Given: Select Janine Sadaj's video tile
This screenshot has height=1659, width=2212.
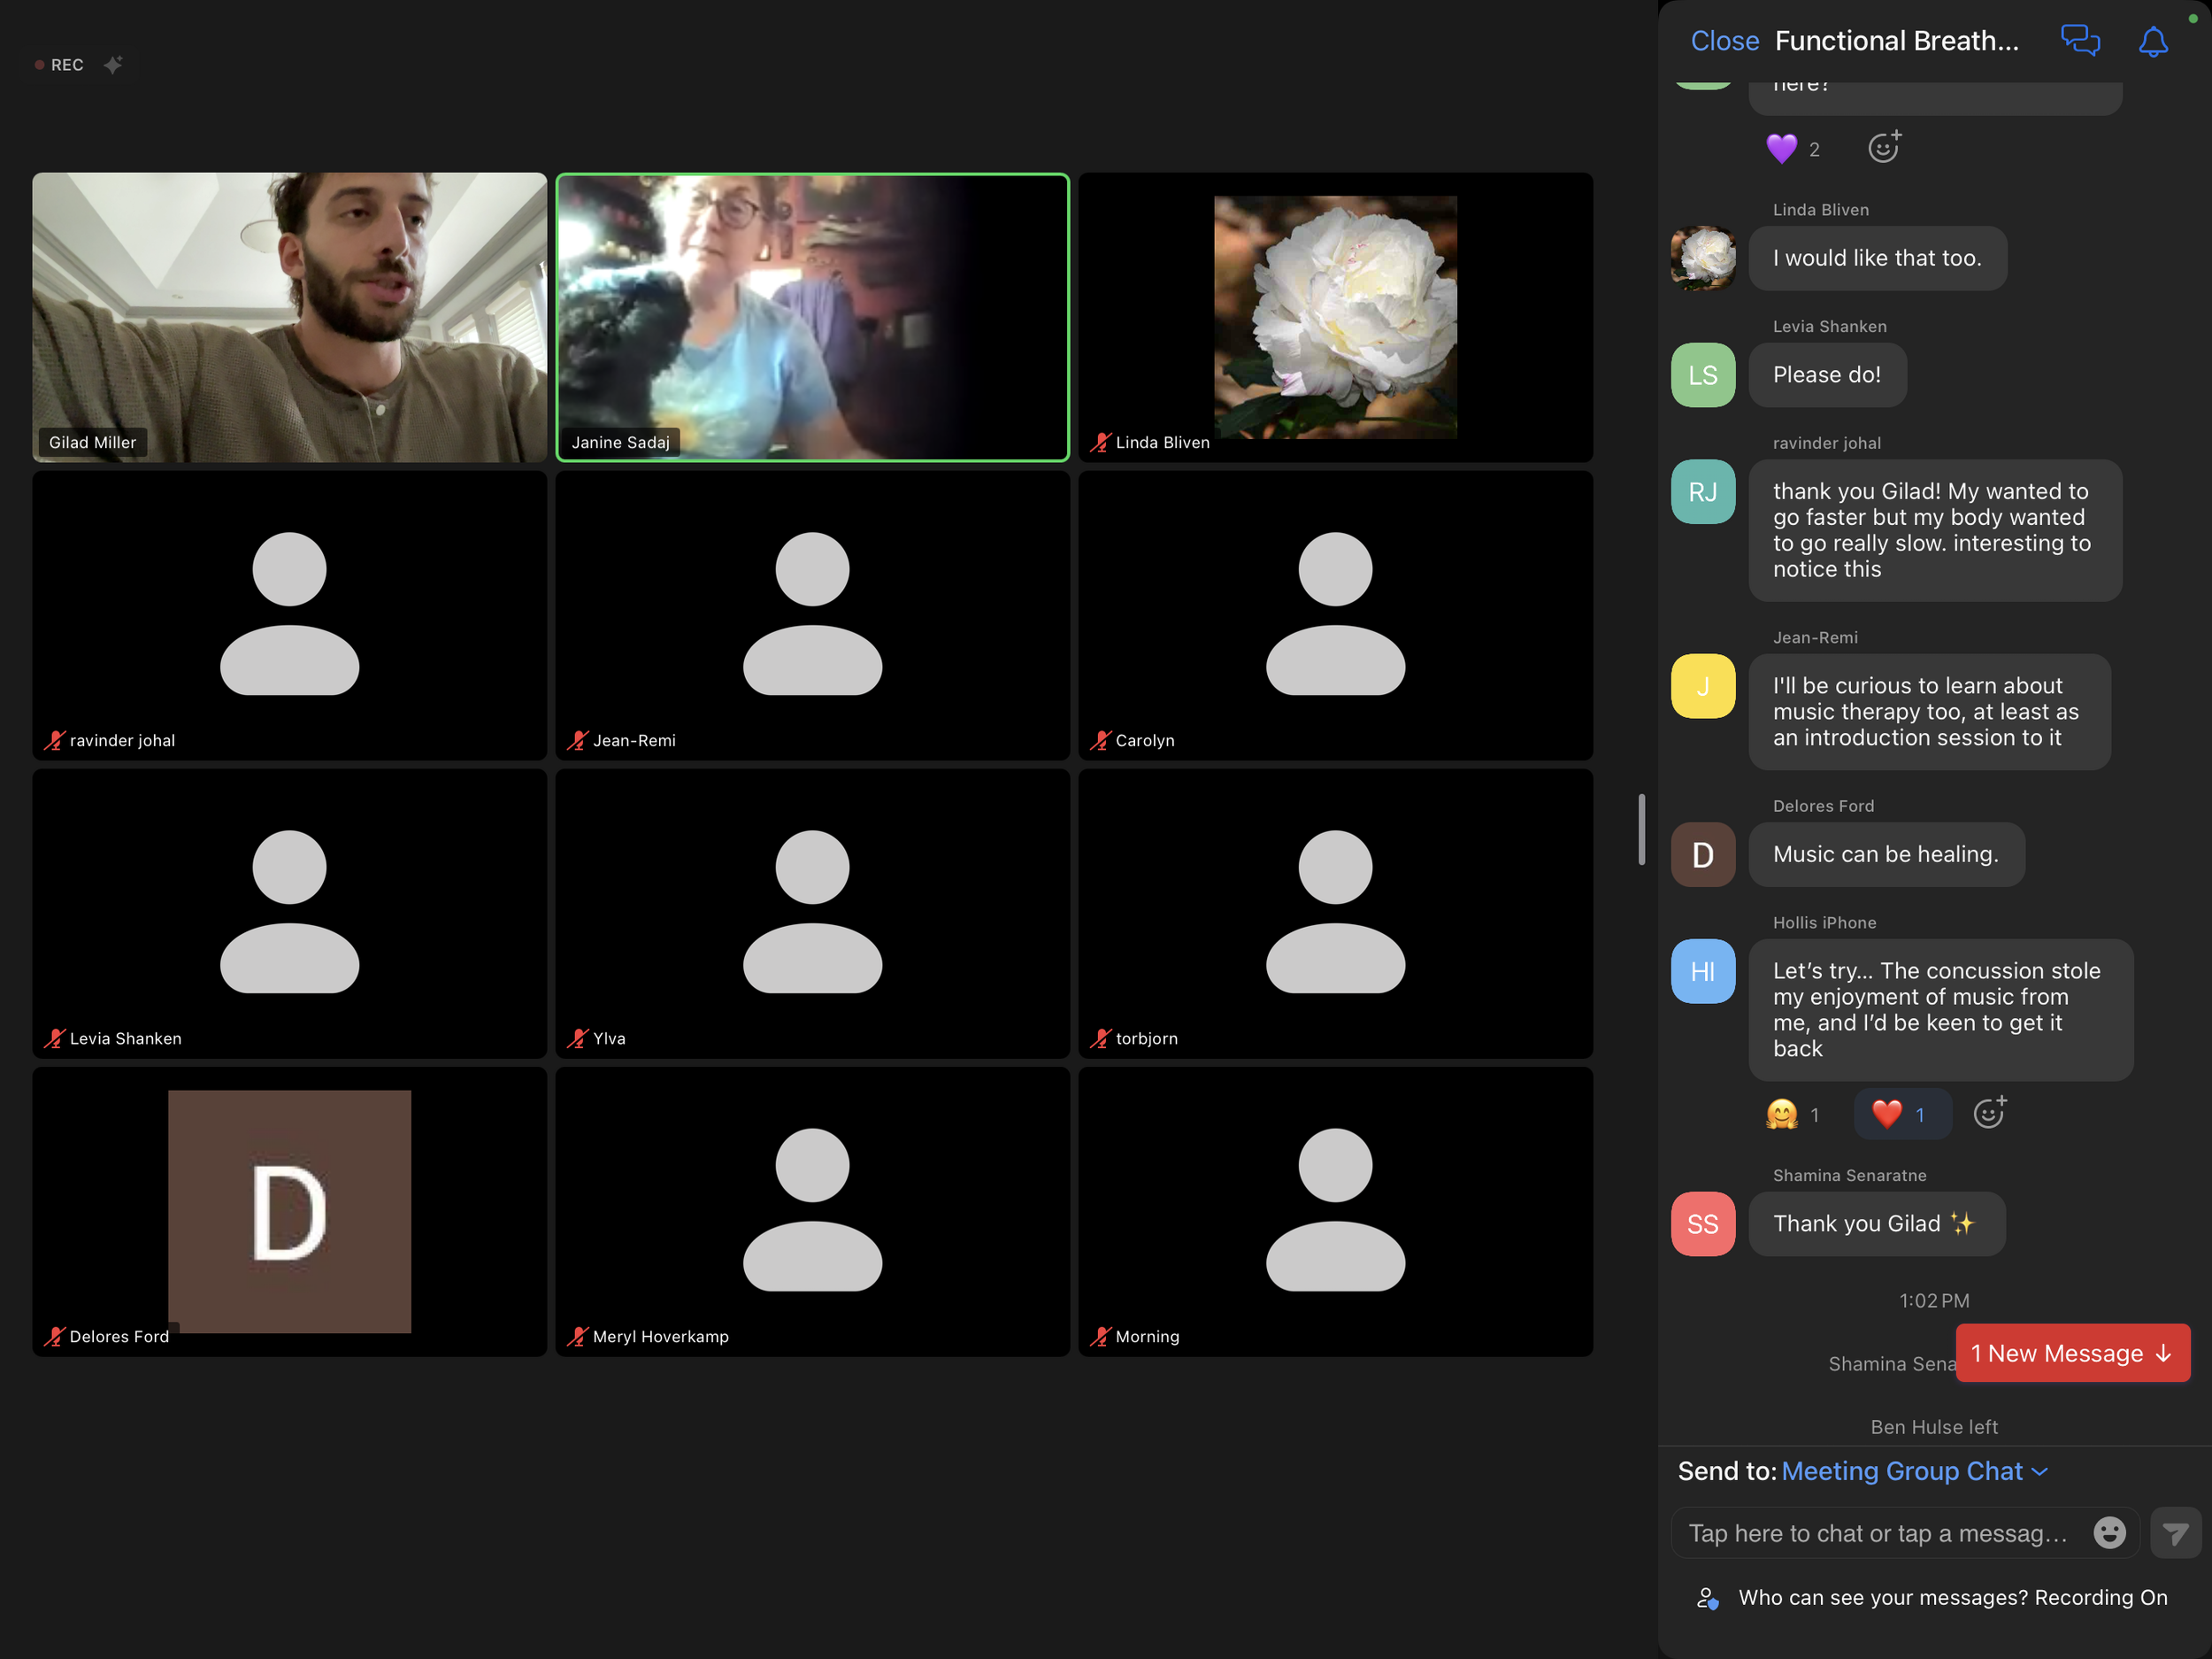Looking at the screenshot, I should tap(812, 317).
